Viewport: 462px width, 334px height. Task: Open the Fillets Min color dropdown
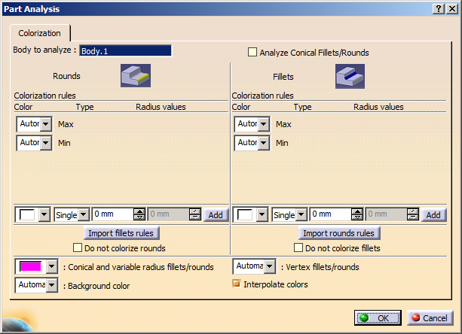click(x=264, y=142)
